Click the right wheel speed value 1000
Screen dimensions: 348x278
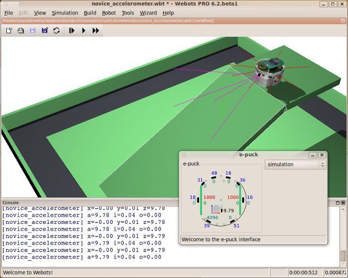pyautogui.click(x=233, y=197)
